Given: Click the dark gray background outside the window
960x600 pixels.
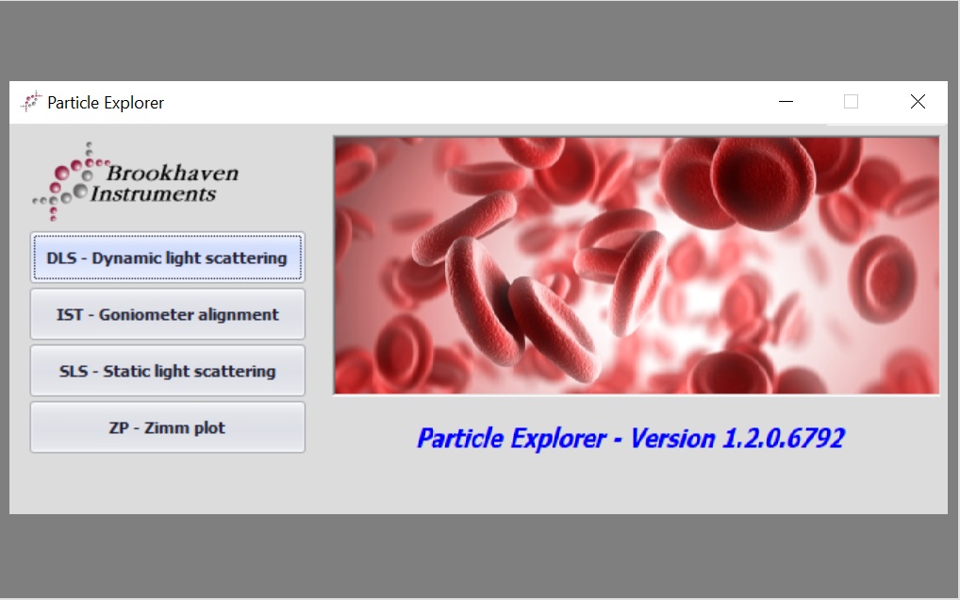Looking at the screenshot, I should coord(472,38).
